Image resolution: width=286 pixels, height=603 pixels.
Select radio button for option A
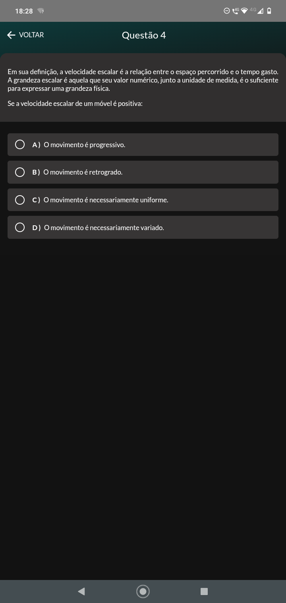pyautogui.click(x=20, y=144)
